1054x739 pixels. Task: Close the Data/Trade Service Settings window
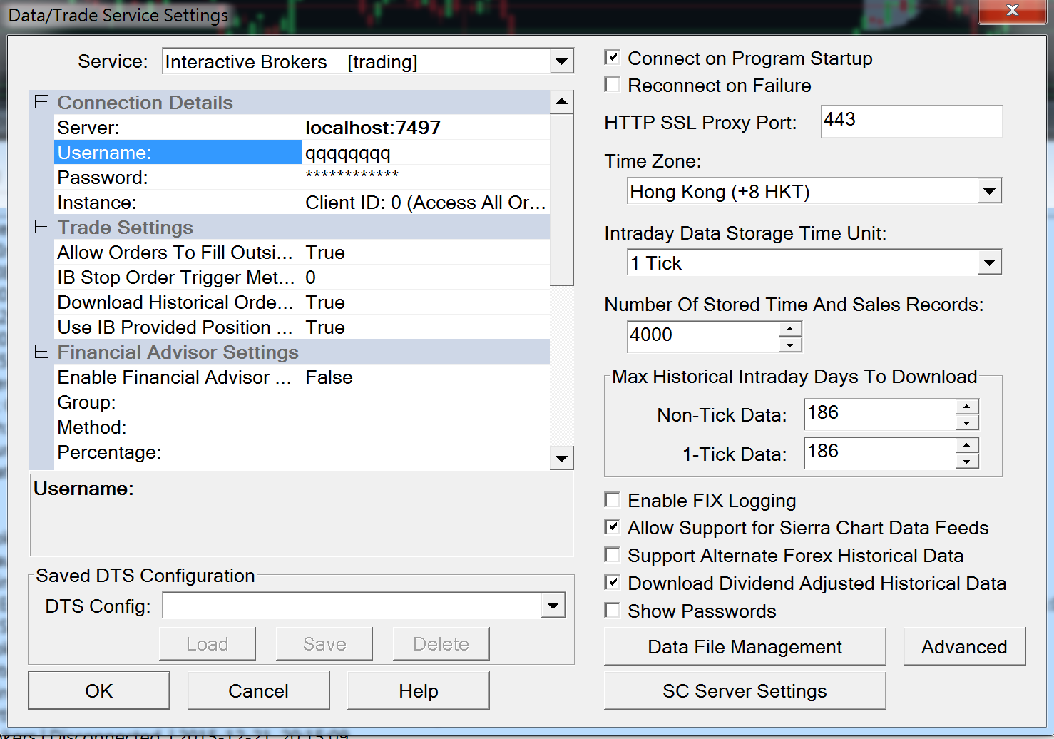pos(1012,11)
